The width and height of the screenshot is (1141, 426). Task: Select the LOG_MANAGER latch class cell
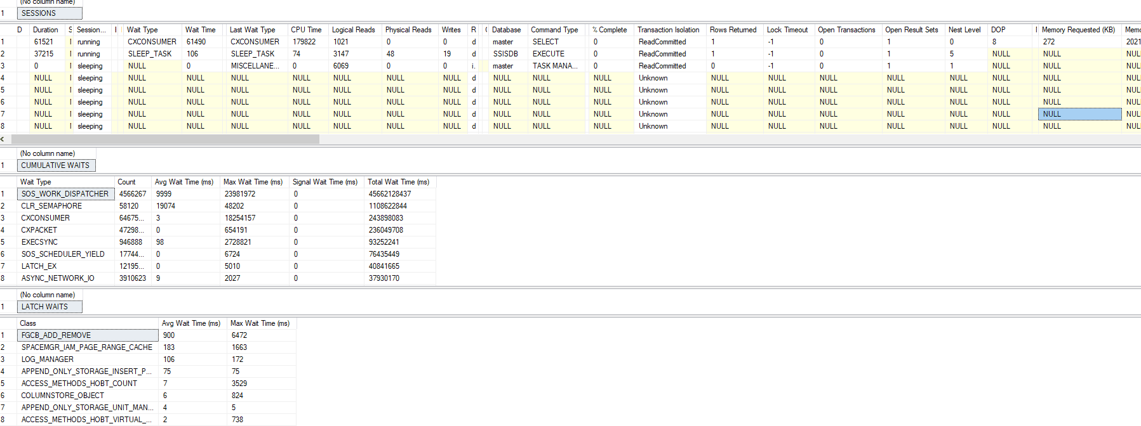(48, 359)
